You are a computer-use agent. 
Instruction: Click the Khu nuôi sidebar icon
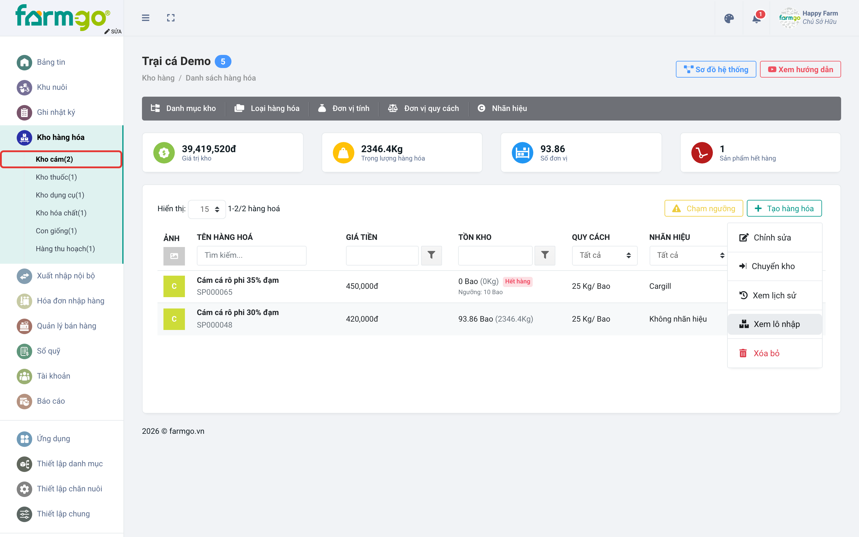24,87
